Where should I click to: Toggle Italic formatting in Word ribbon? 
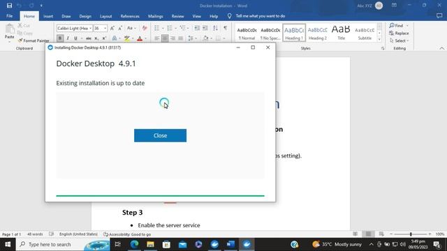pyautogui.click(x=68, y=38)
